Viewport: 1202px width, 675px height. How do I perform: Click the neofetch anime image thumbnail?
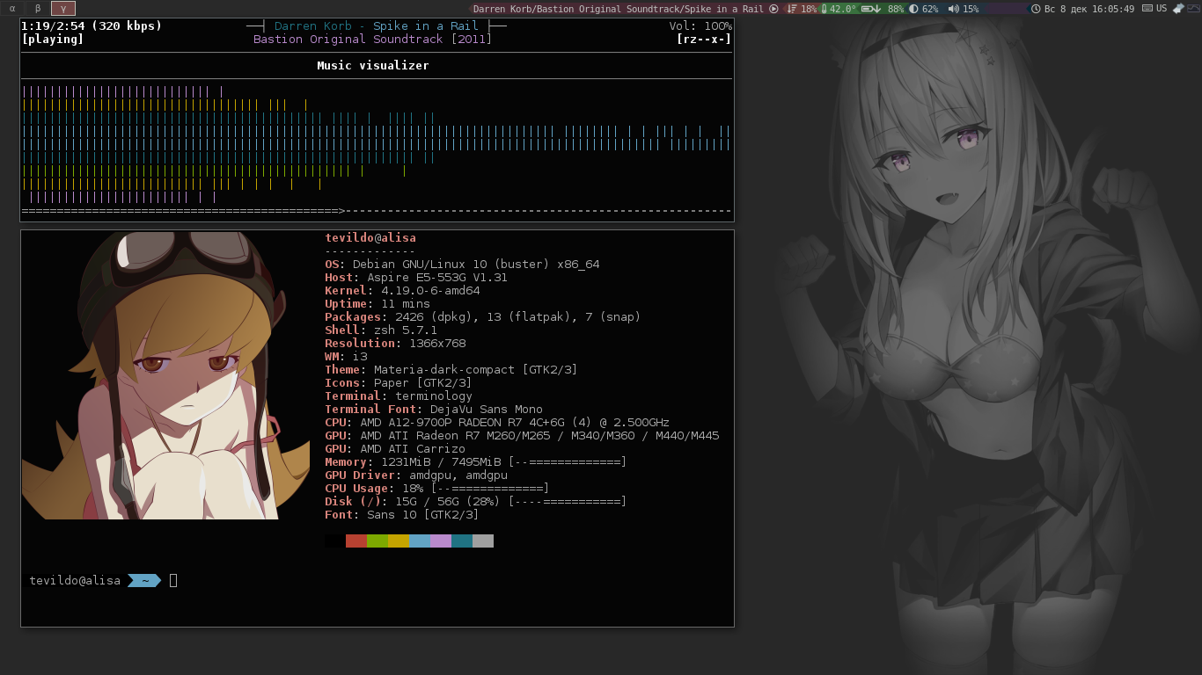(165, 375)
